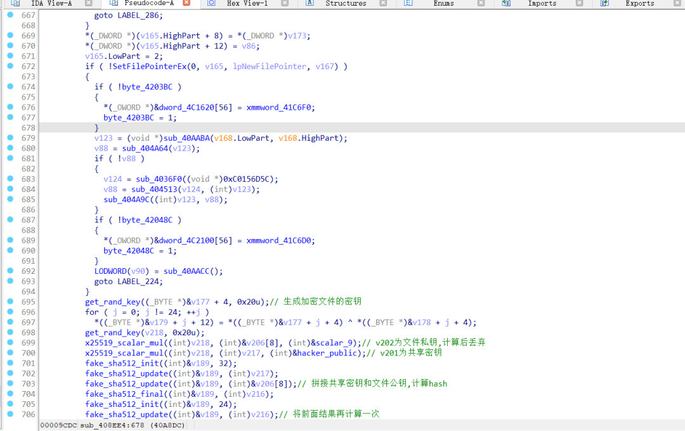Viewport: 685px width, 431px height.
Task: Close the Hex View-1 tab
Action: pyautogui.click(x=285, y=3)
